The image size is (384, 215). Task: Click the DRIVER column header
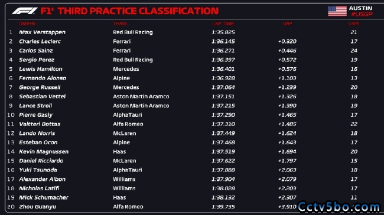[x=27, y=24]
